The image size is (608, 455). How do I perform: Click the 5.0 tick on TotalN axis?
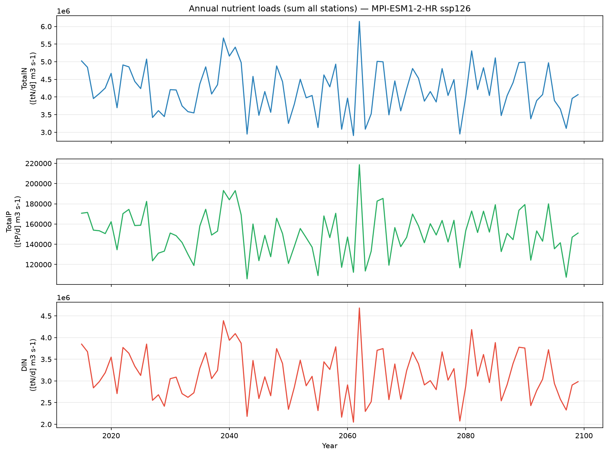(47, 62)
